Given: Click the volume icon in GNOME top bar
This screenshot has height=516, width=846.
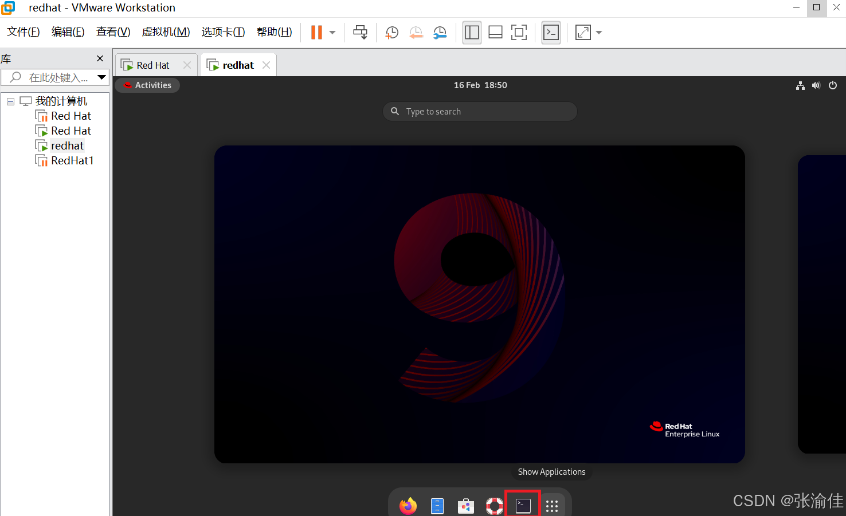Looking at the screenshot, I should point(816,85).
